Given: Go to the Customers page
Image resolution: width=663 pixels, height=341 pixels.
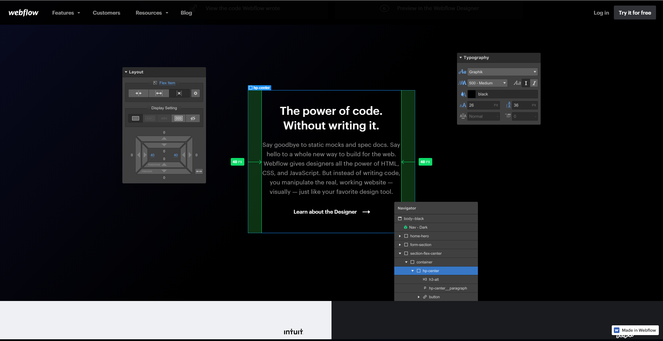Looking at the screenshot, I should click(x=106, y=13).
